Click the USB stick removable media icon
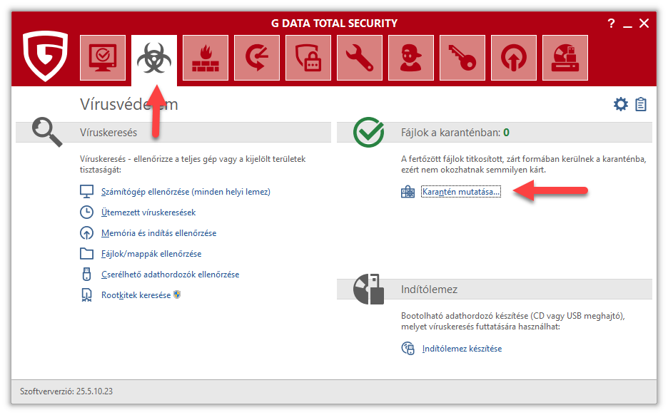Image resolution: width=668 pixels, height=415 pixels. click(87, 274)
